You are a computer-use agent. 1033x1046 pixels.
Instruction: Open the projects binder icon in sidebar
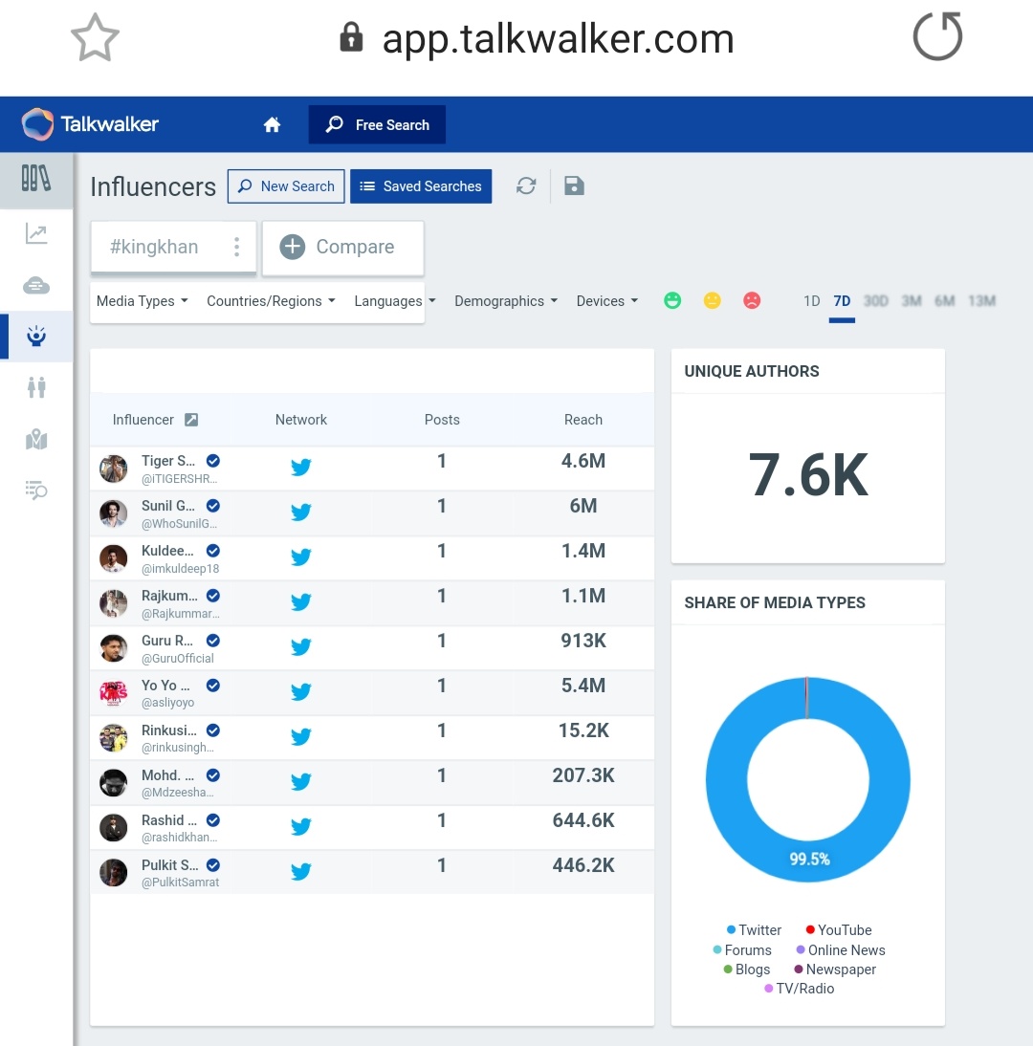tap(36, 179)
